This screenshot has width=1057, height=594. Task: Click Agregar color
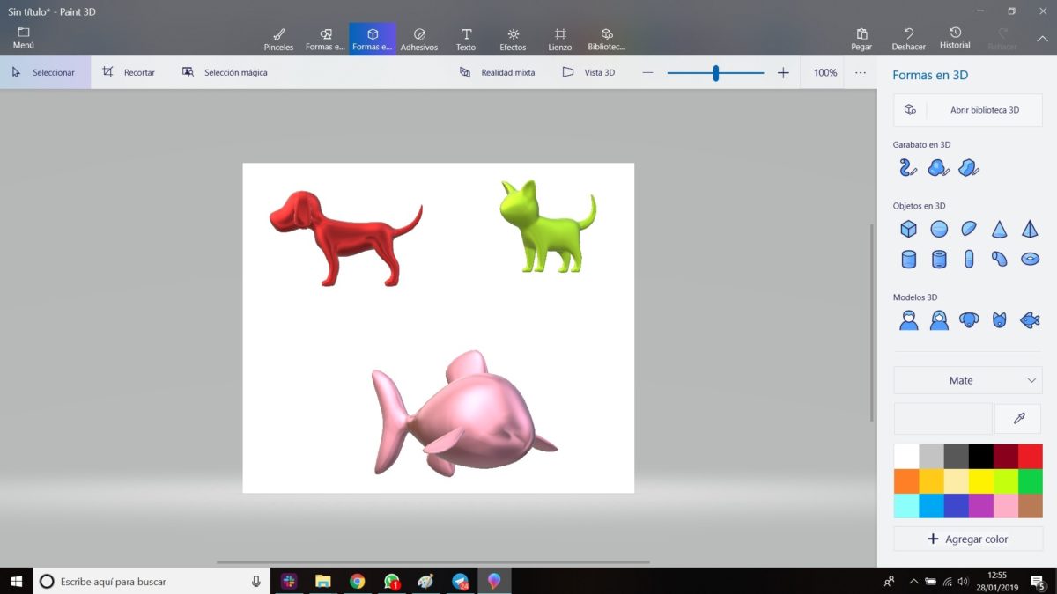[967, 538]
